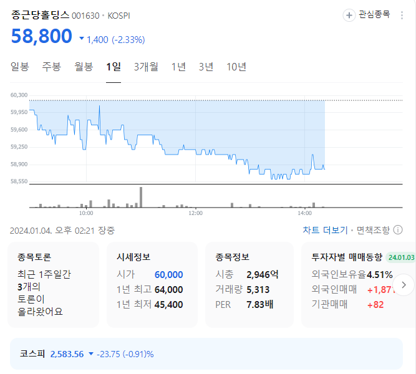416x374 pixels.
Task: Click the 기관매매 value +82
Action: point(375,305)
